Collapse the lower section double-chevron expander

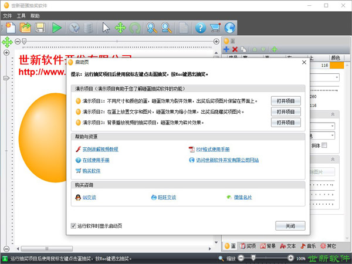click(x=333, y=159)
